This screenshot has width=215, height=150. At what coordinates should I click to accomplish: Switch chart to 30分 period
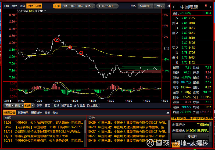[80, 6]
